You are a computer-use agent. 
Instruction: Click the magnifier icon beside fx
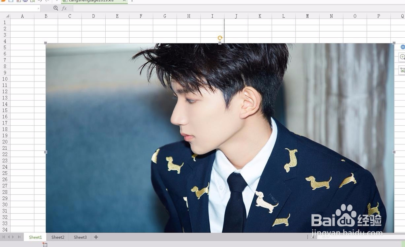click(x=55, y=8)
